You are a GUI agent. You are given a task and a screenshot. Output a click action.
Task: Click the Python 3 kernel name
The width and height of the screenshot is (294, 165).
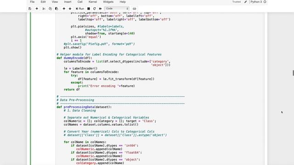coord(256,2)
